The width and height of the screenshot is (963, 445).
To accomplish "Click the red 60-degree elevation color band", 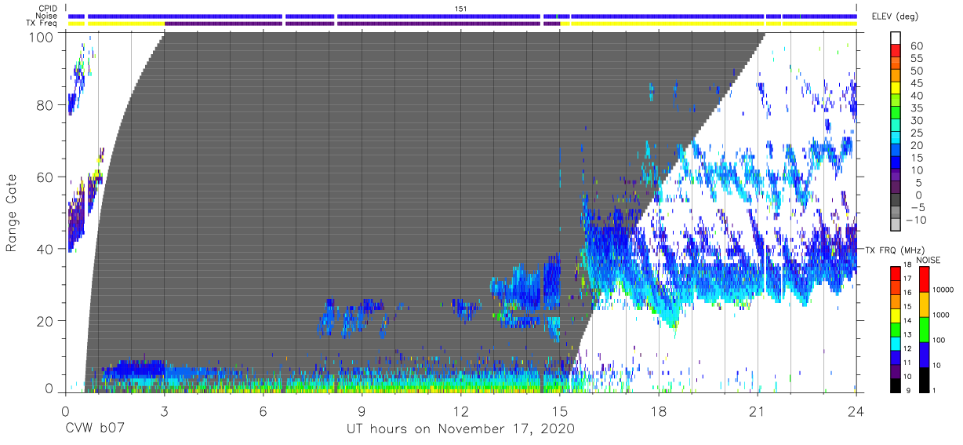I will [x=896, y=51].
